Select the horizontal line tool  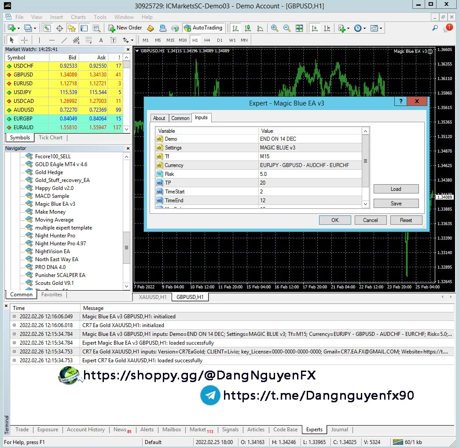coord(52,40)
